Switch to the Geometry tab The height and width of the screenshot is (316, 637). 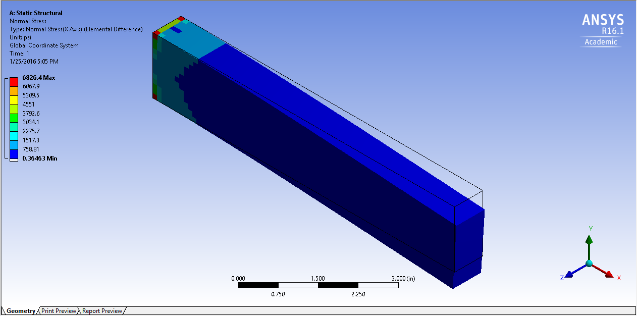(21, 311)
